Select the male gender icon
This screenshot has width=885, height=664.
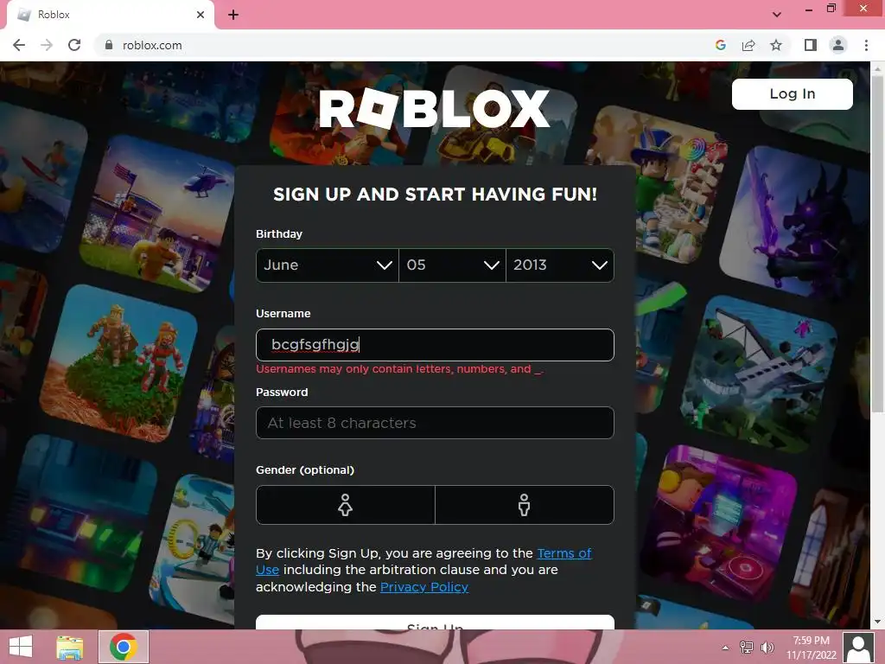(525, 505)
